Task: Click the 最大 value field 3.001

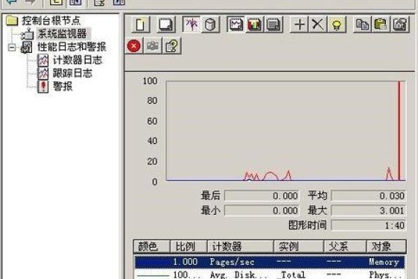Action: pyautogui.click(x=369, y=211)
